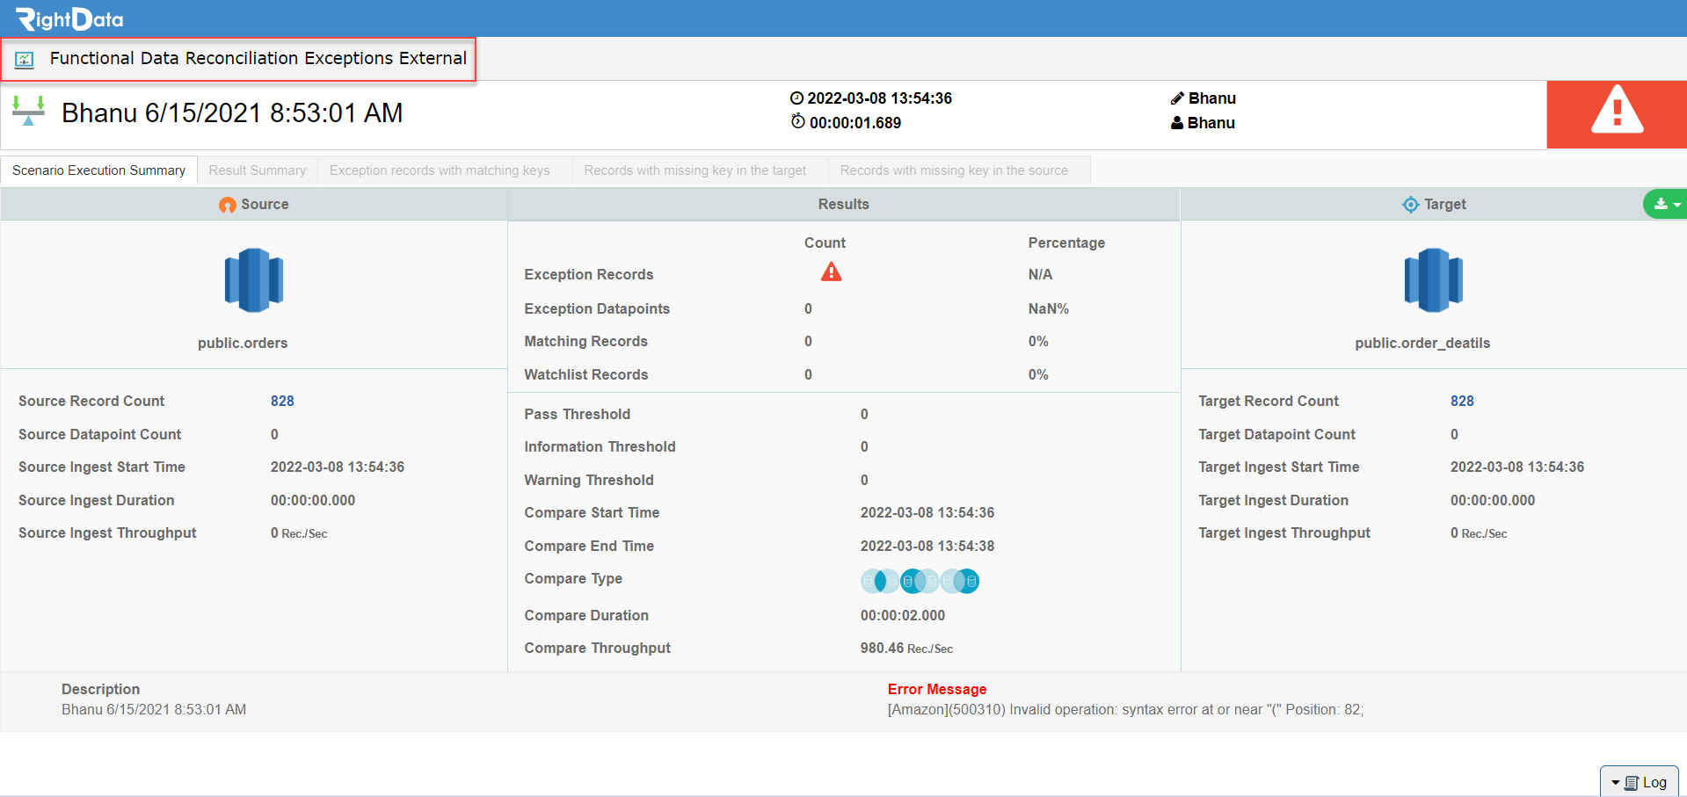Expand the Log panel
This screenshot has width=1687, height=797.
1640,782
